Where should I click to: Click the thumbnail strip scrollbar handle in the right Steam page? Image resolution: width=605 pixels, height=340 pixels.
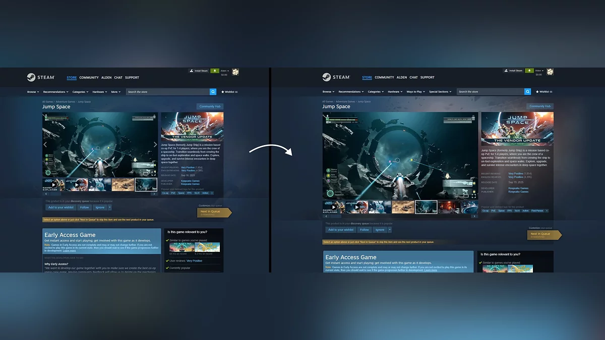coord(336,216)
